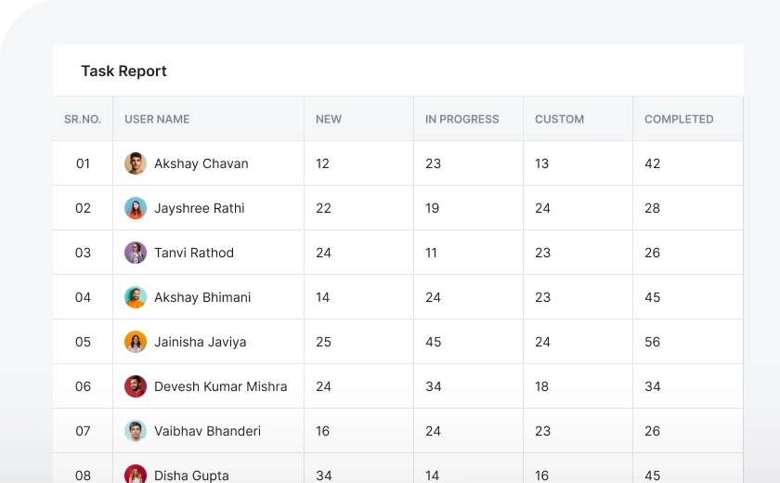Screen dimensions: 780x483
Task: Click Disha Gupta's profile avatar
Action: pos(136,475)
